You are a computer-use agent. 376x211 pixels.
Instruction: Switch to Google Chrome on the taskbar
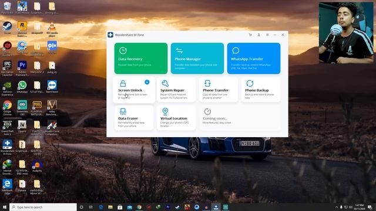(139, 207)
